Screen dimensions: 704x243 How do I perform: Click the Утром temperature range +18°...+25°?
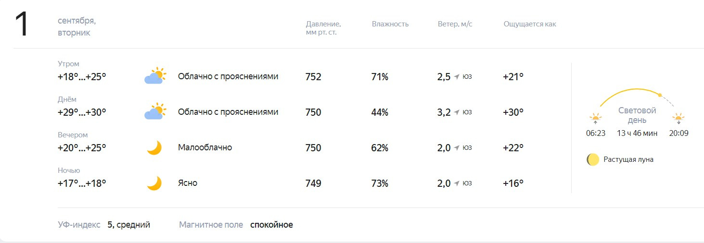82,76
